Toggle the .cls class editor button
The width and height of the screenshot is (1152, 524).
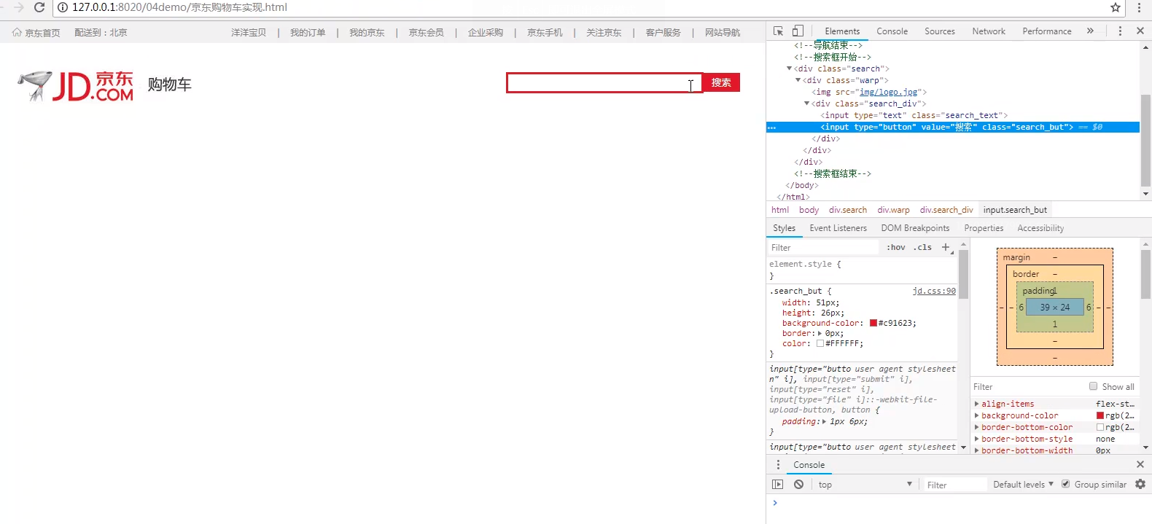922,247
